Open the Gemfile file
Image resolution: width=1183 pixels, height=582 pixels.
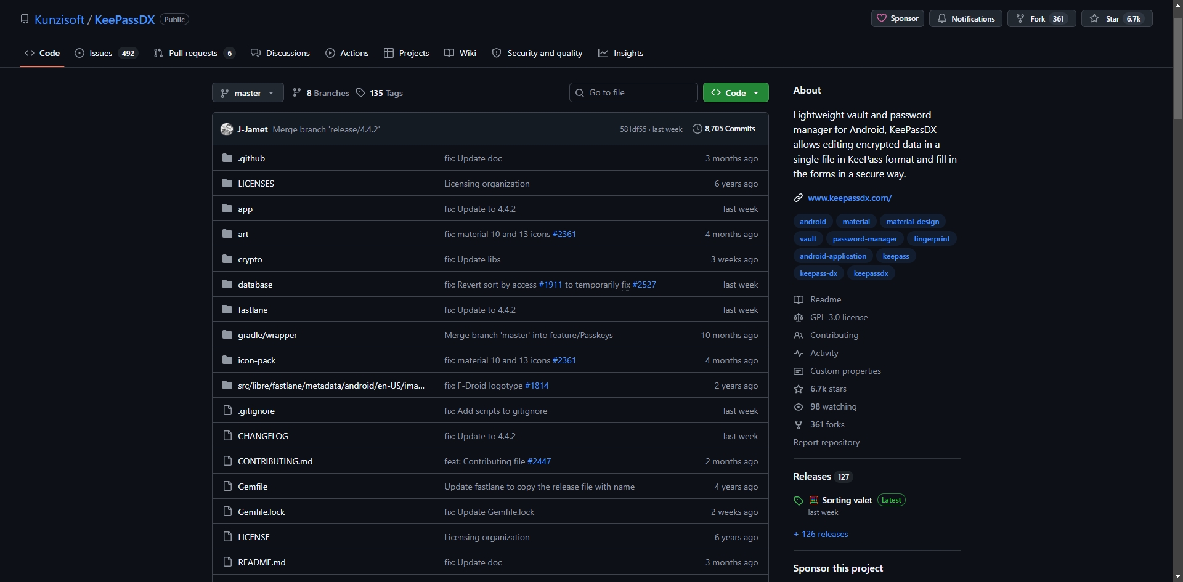253,487
